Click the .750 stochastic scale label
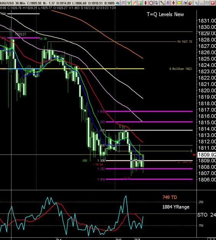This screenshot has height=240, width=216. pos(201,225)
